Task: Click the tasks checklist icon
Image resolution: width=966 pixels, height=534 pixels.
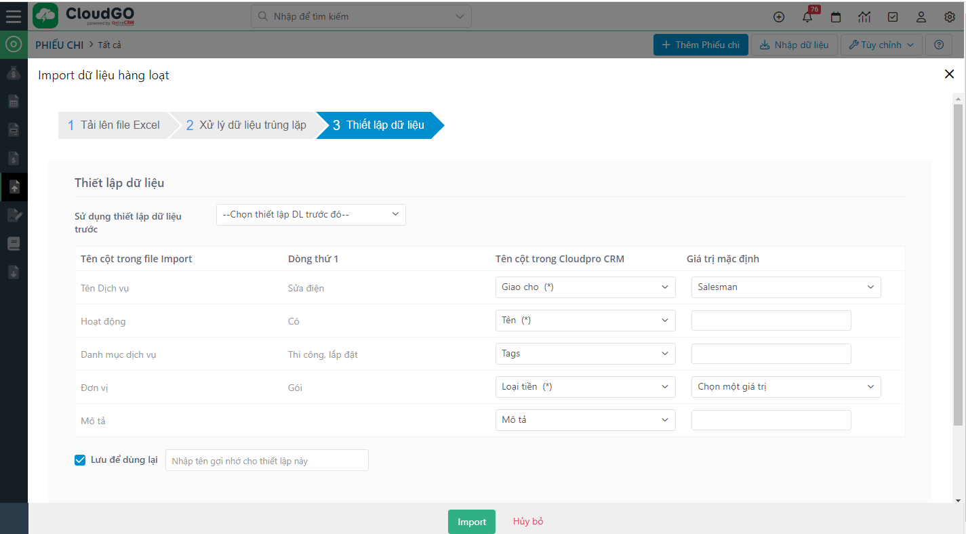Action: point(893,18)
